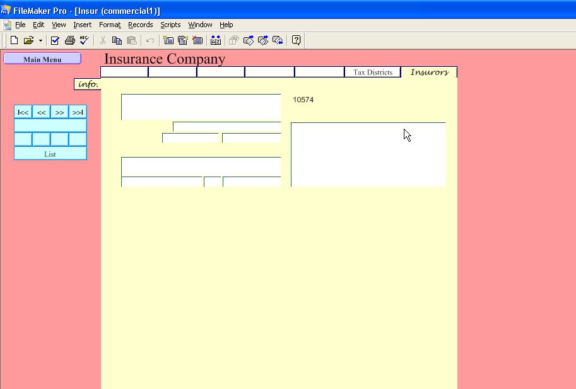Run the ABC spelling check icon
576x389 pixels.
(x=85, y=40)
